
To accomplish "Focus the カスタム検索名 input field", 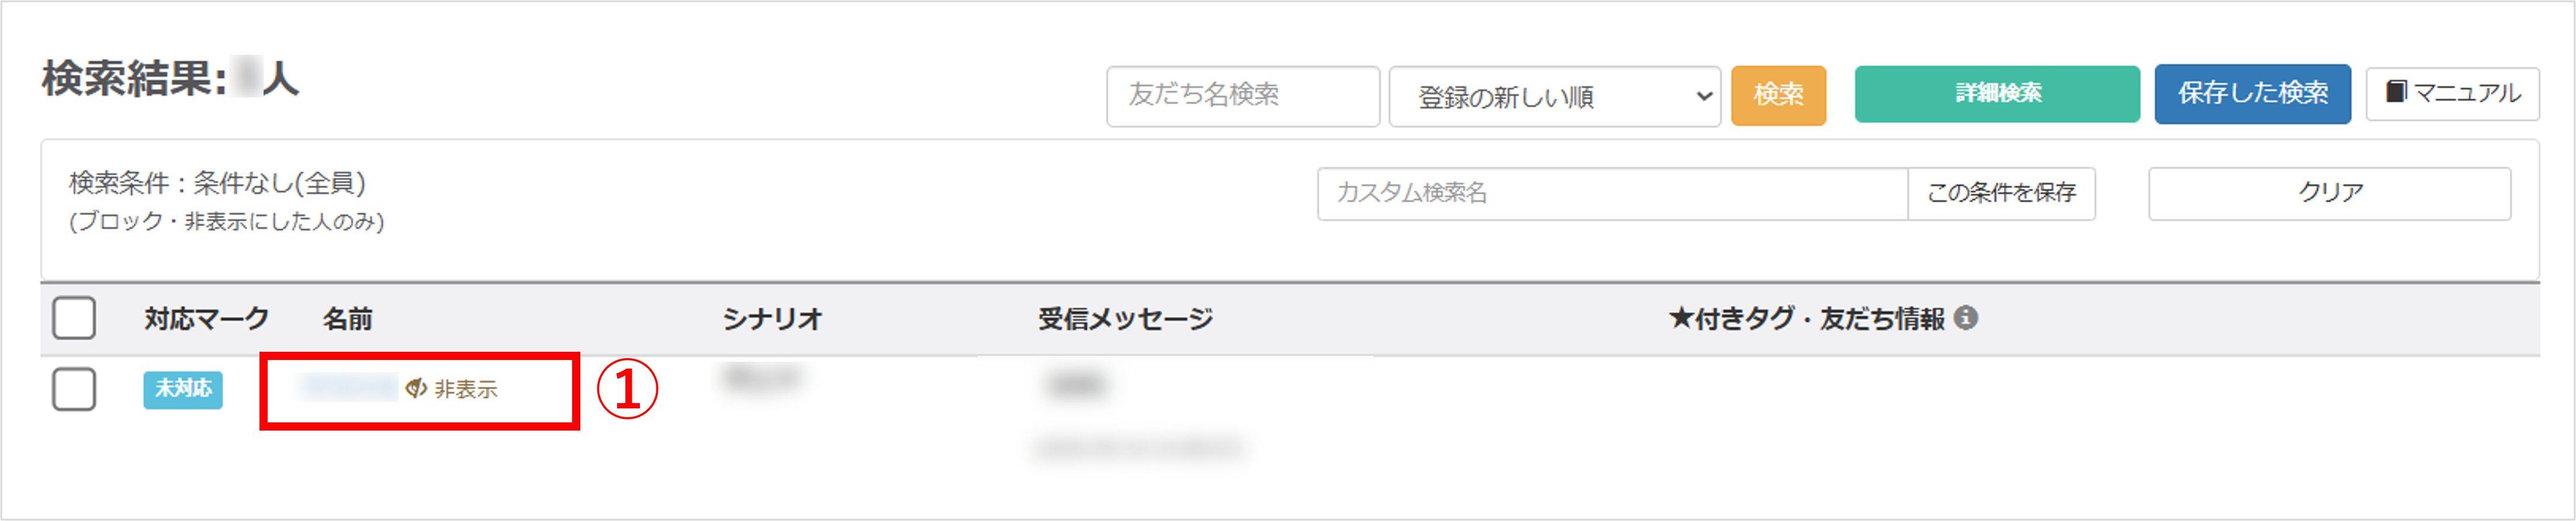I will [1612, 193].
